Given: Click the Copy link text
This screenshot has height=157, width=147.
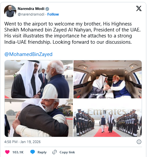Looking at the screenshot, I should click(67, 152).
